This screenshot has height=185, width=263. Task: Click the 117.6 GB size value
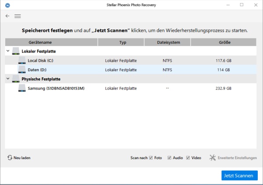224,60
